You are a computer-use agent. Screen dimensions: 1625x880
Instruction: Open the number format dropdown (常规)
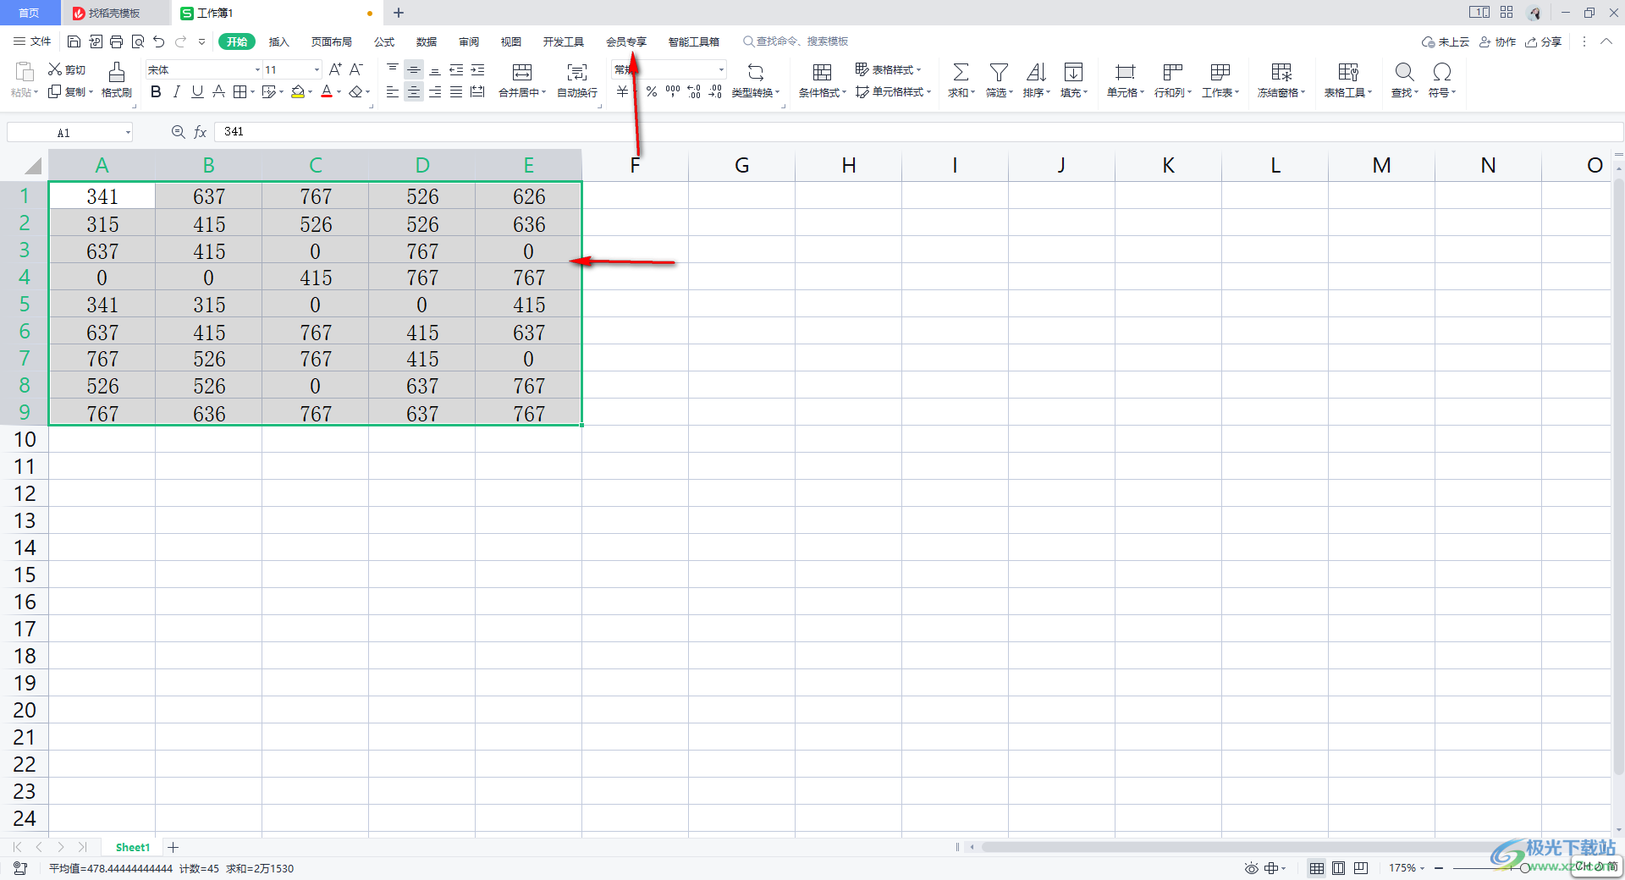click(x=721, y=70)
